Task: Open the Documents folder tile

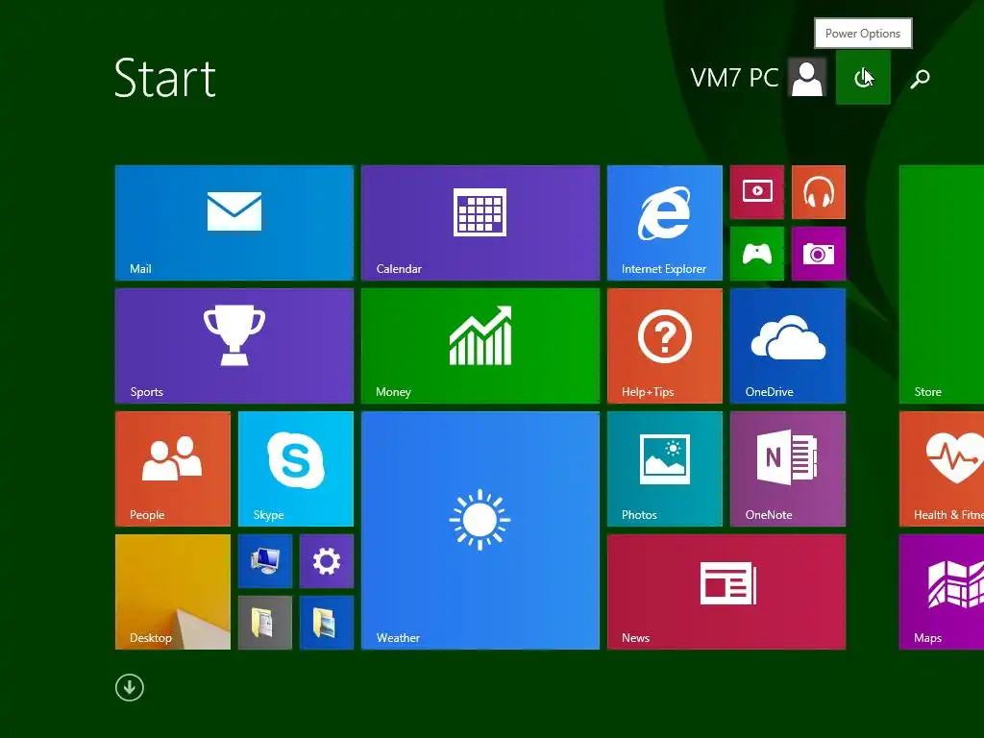Action: point(265,623)
